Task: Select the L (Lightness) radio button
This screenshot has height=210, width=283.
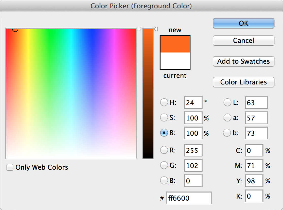Action: coord(227,102)
